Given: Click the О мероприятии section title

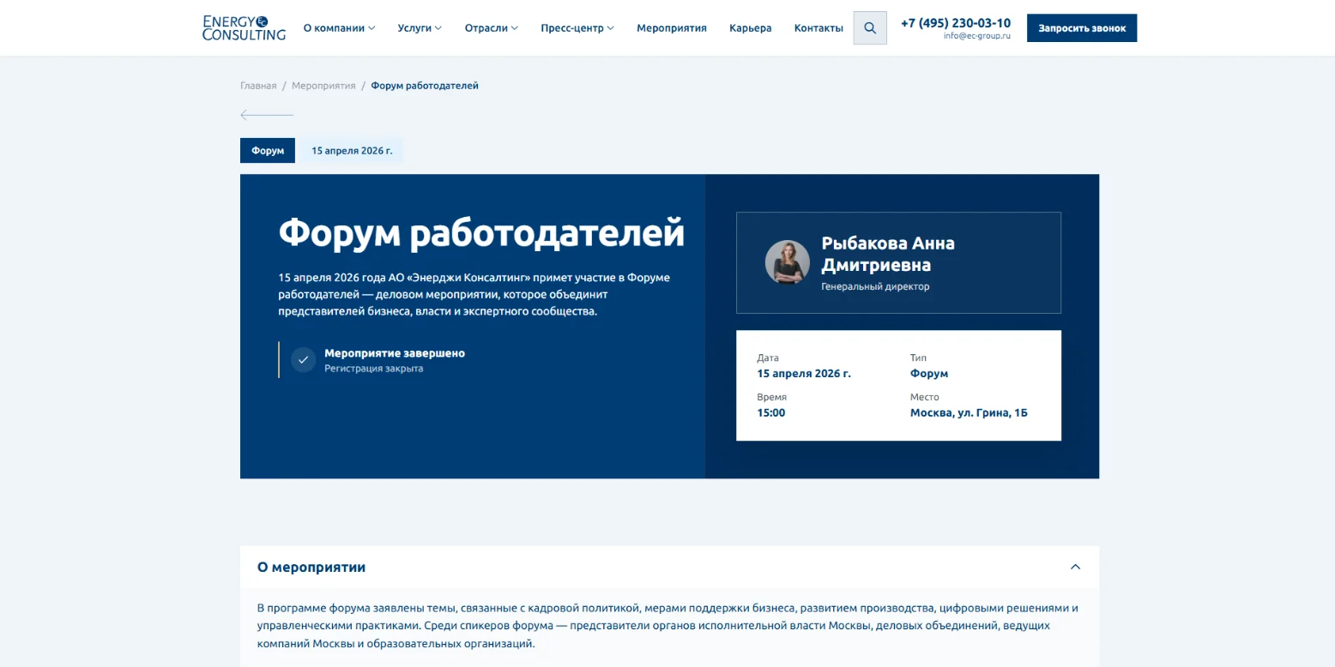Looking at the screenshot, I should pyautogui.click(x=311, y=568).
